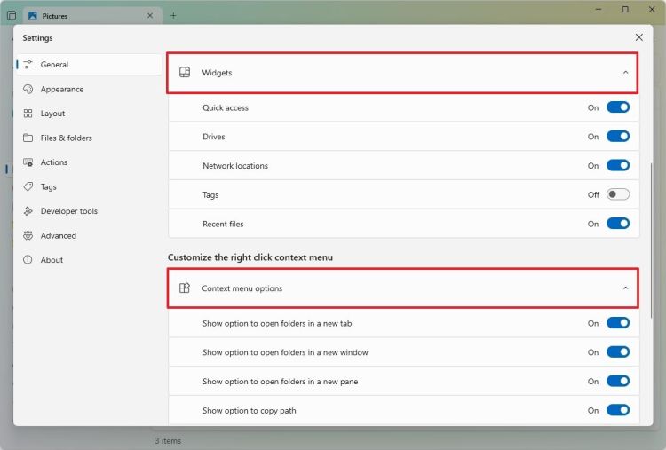Image resolution: width=666 pixels, height=450 pixels.
Task: Click the Tags label icon in sidebar
Action: [x=28, y=186]
